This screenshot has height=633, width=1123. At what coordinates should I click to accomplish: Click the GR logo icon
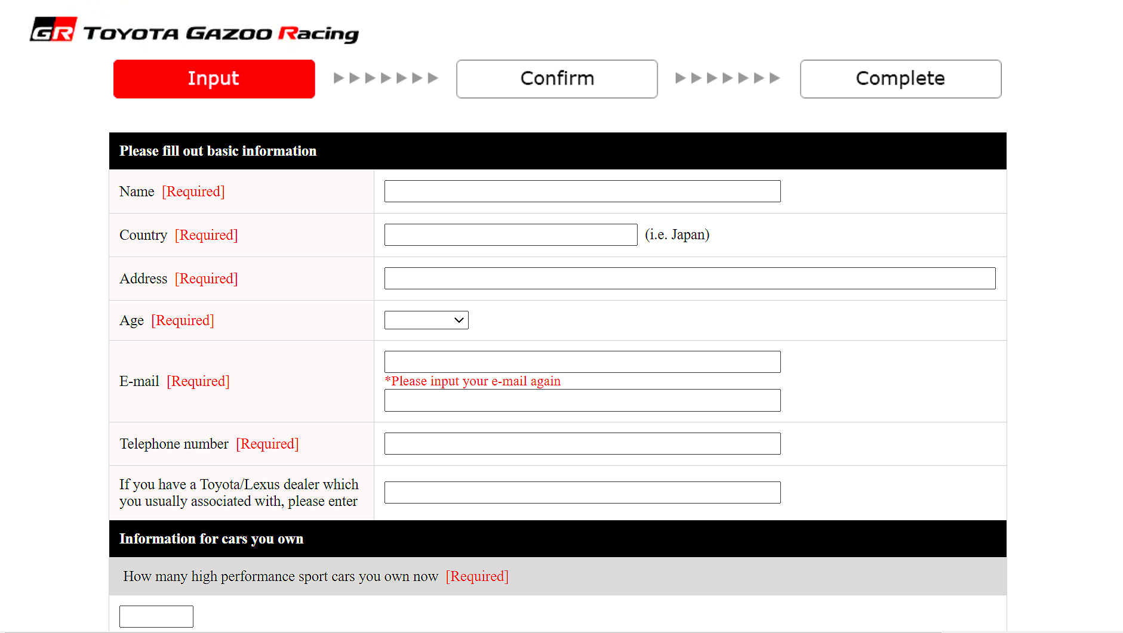[x=53, y=30]
